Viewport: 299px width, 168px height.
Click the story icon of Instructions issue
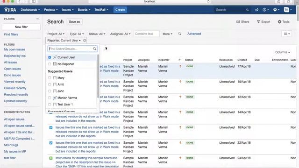[x=51, y=158]
